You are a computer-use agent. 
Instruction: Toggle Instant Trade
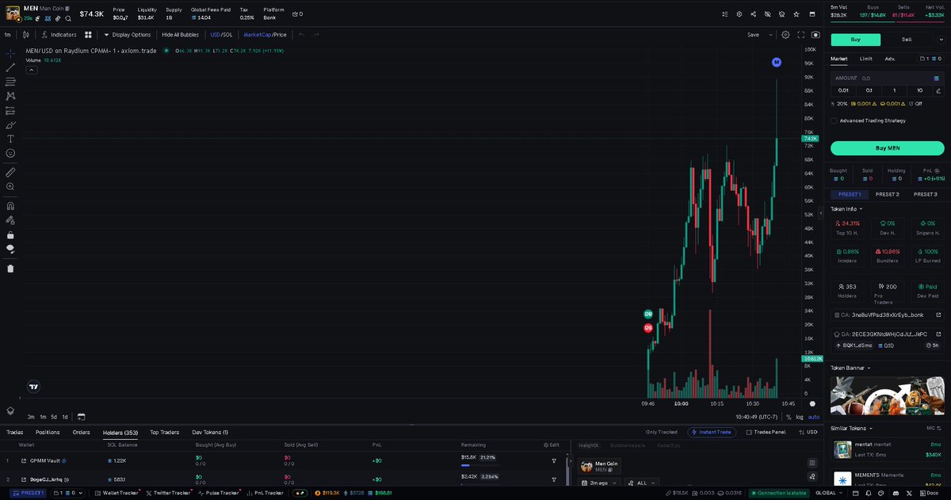point(711,432)
